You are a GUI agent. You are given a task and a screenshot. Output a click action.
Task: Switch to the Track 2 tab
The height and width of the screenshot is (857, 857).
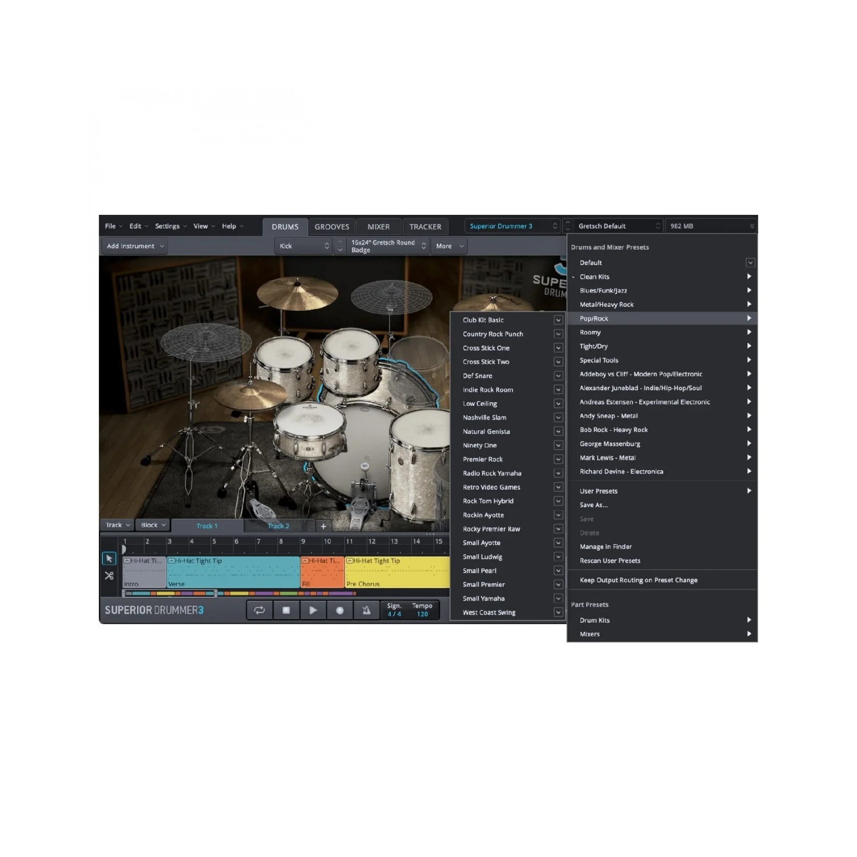279,526
